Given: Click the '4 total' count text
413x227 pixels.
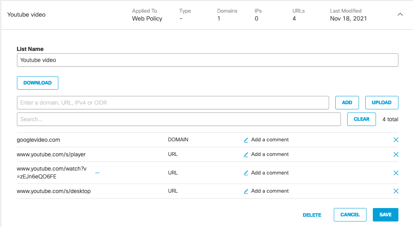Looking at the screenshot, I should pos(390,119).
